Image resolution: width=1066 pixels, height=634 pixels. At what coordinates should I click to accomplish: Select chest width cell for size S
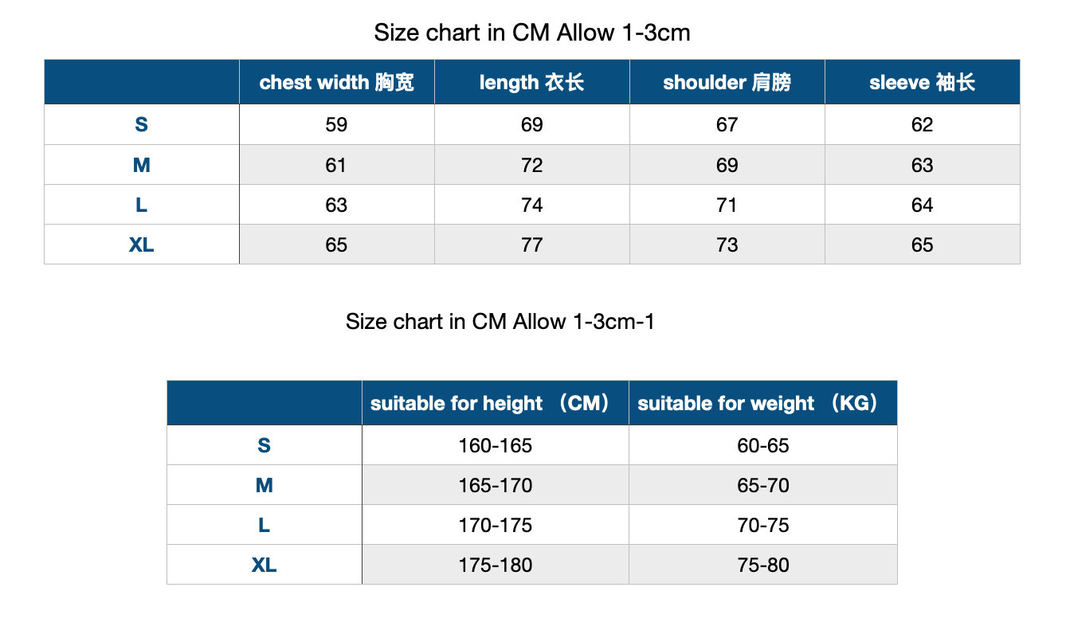336,125
